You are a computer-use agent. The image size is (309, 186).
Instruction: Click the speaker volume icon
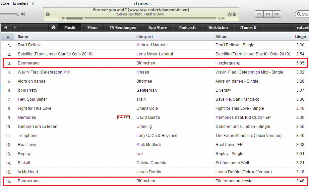[x=23, y=14]
